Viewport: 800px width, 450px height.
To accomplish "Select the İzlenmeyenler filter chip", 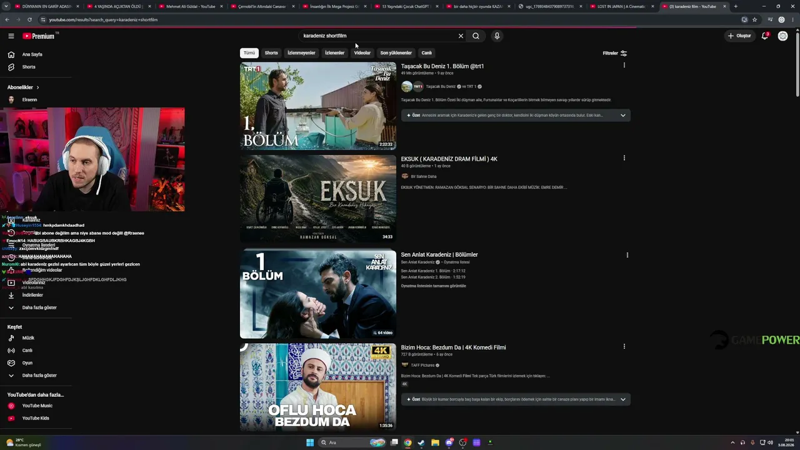I will (301, 53).
